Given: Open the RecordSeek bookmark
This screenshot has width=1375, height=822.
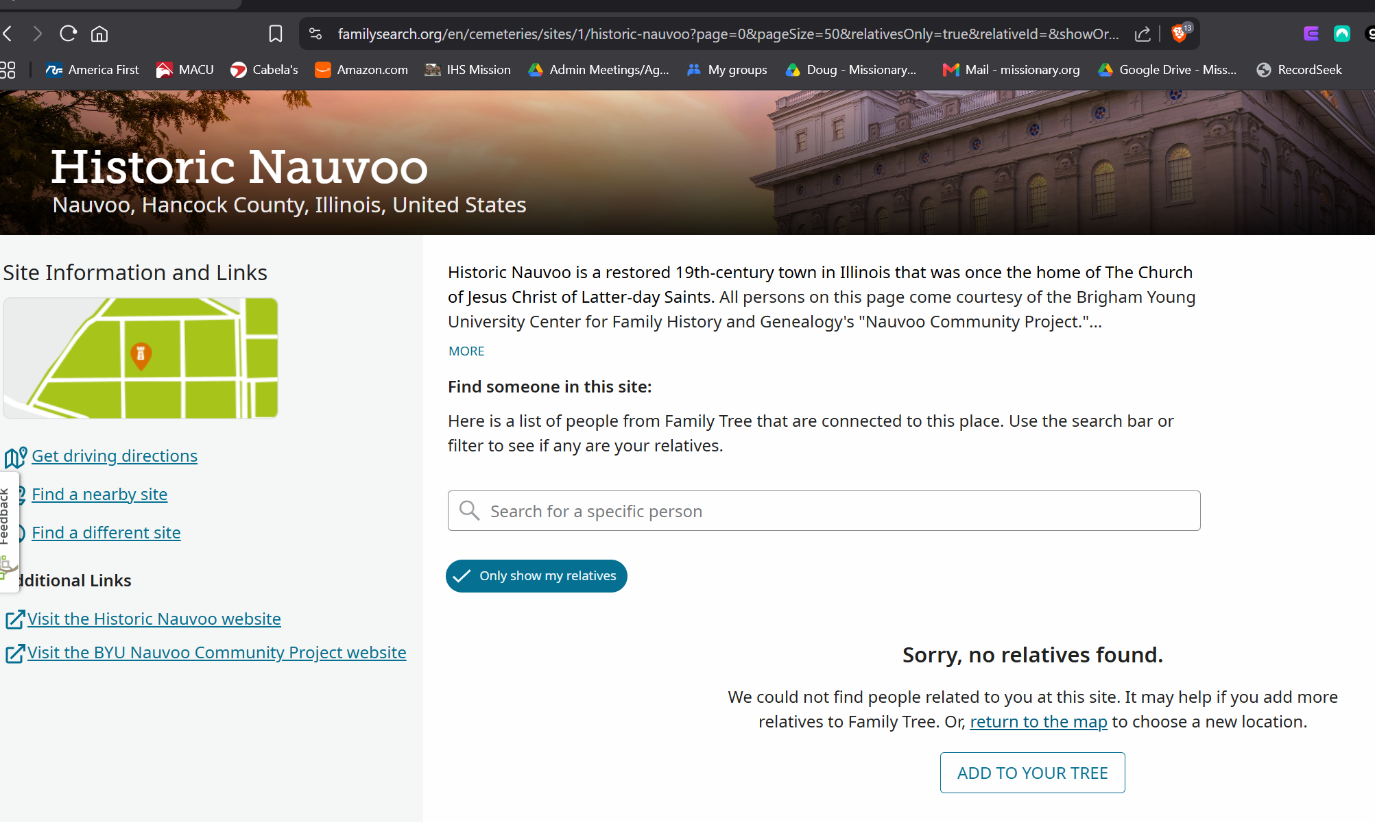Looking at the screenshot, I should [x=1300, y=70].
